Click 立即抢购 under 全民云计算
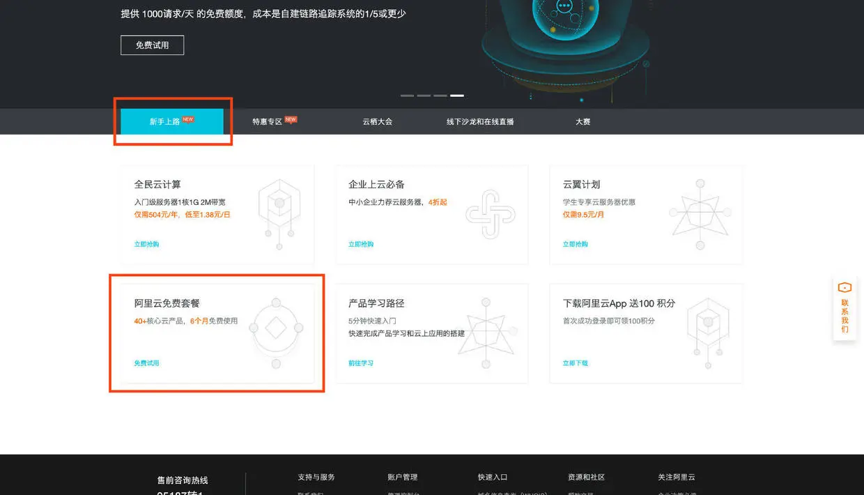 point(146,244)
